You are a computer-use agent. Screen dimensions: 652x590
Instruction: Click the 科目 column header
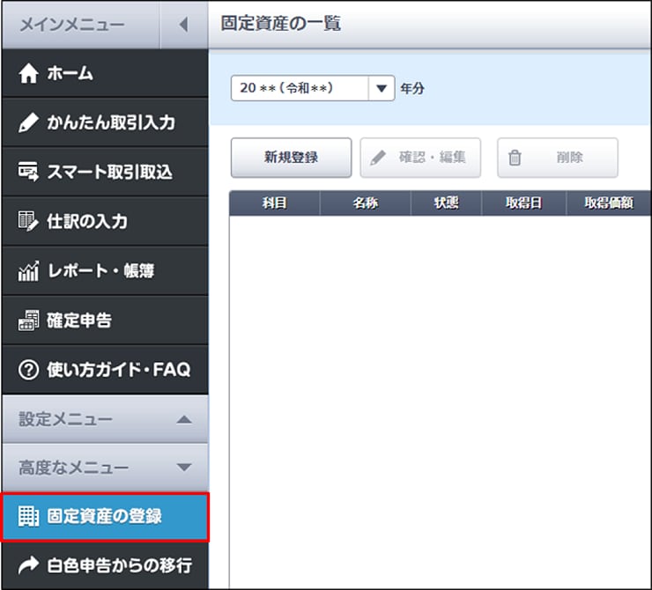[274, 203]
